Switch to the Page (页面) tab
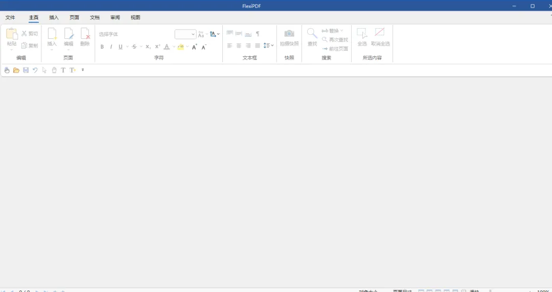The image size is (552, 292). click(74, 17)
